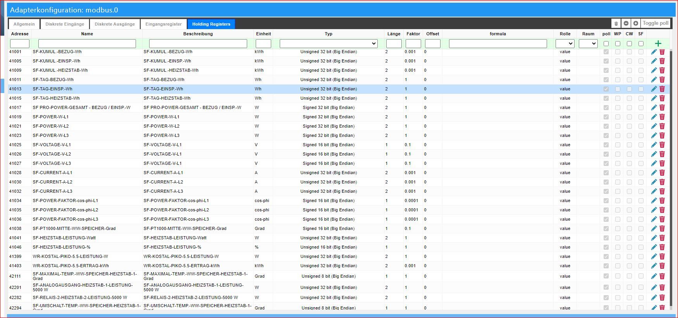Click the Adresse input field
The image size is (678, 318).
pyautogui.click(x=20, y=43)
